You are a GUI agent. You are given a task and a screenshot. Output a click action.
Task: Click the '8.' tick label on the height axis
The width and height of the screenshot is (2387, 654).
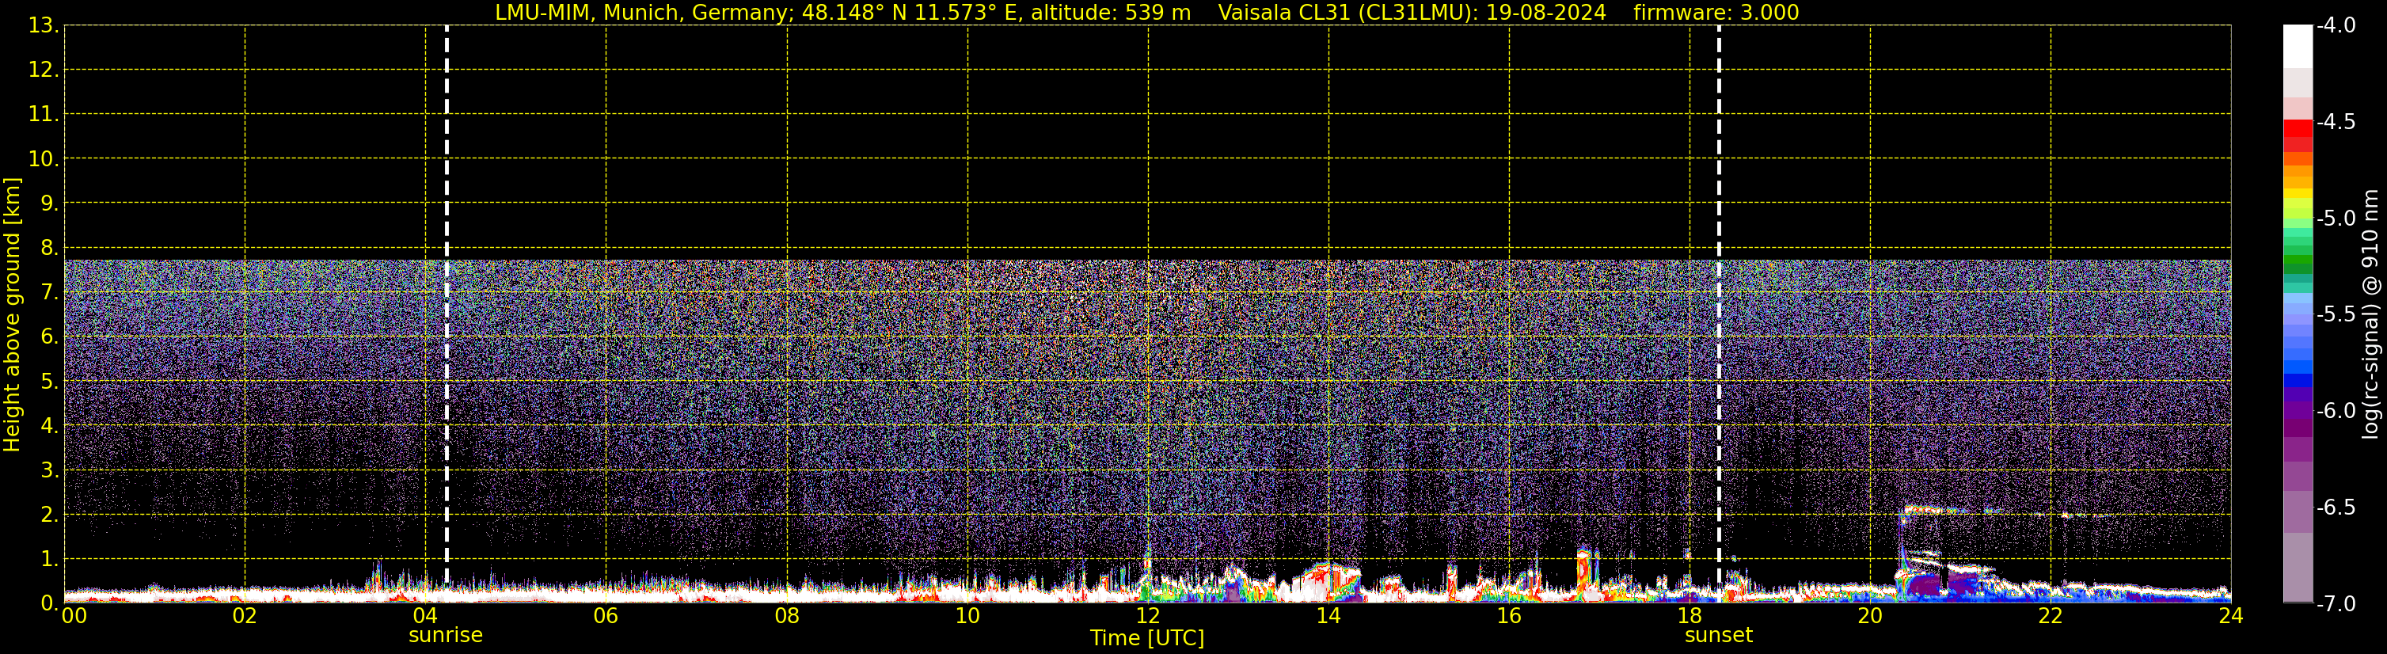50,249
